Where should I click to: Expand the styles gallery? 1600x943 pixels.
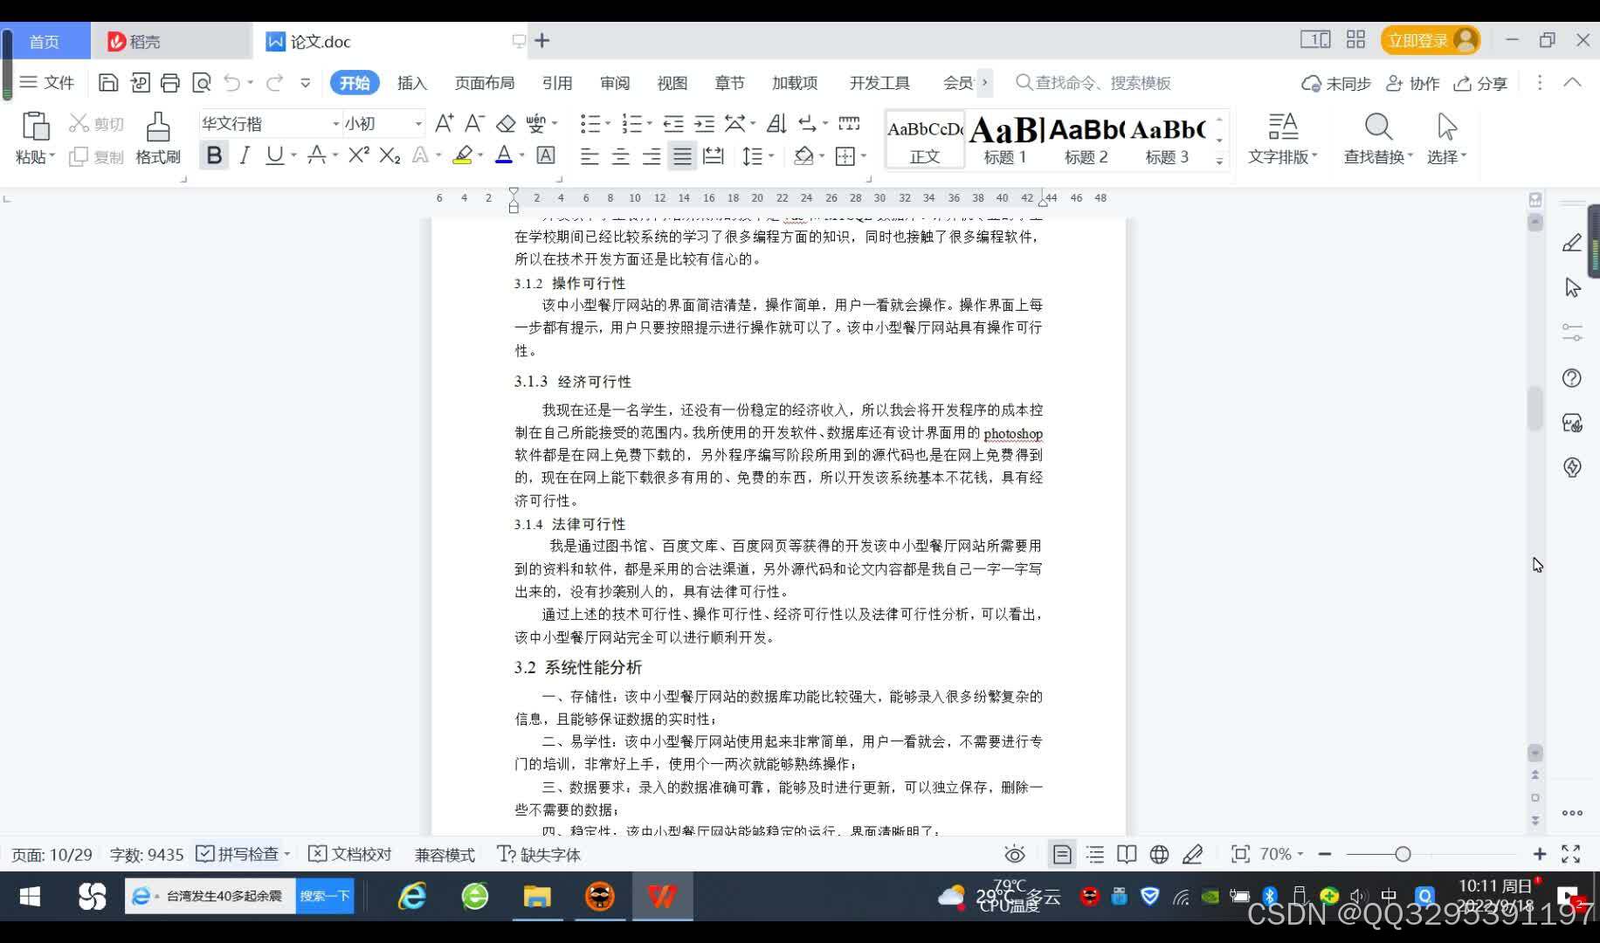[1220, 161]
